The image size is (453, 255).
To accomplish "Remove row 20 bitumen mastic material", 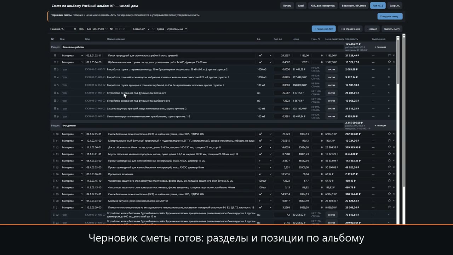I will (394, 201).
